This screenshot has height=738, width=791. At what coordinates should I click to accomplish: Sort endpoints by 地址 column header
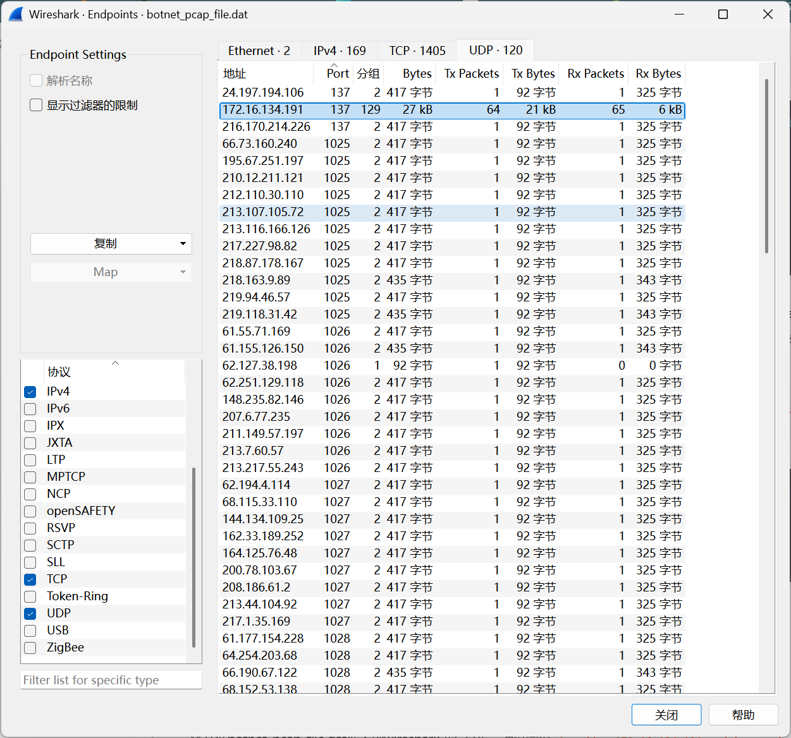pos(267,73)
